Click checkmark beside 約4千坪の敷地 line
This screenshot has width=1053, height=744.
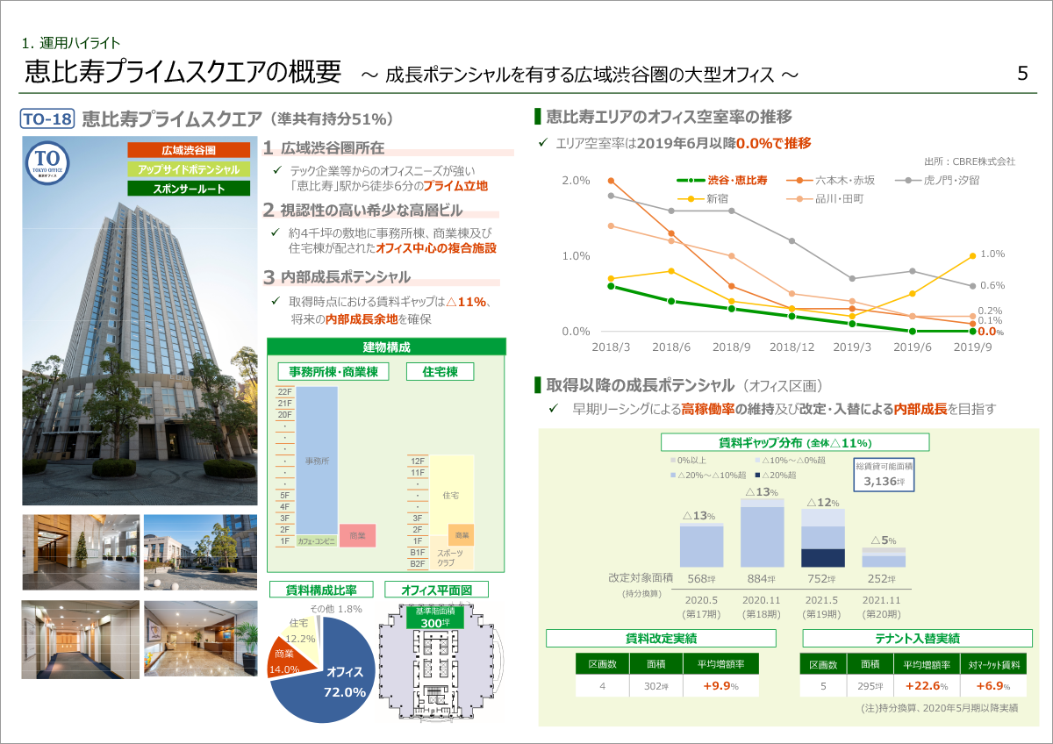pos(276,233)
